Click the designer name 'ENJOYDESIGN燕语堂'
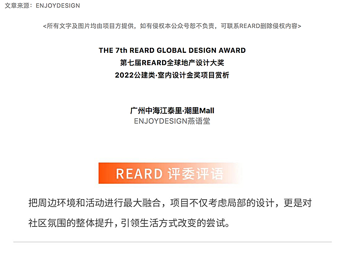 [172, 121]
